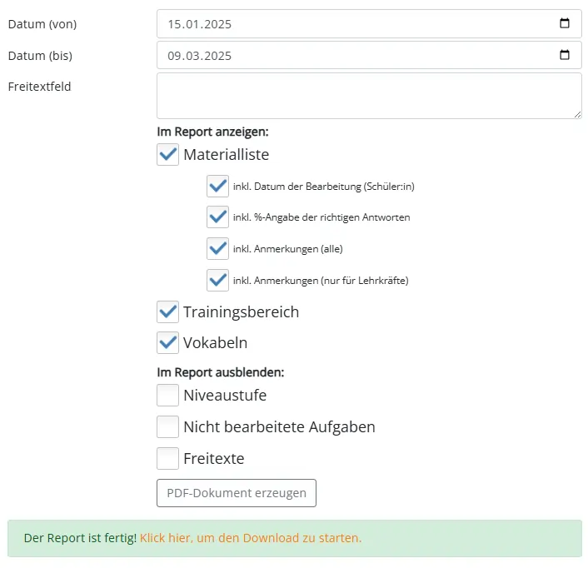This screenshot has height=568, width=588.
Task: Uncheck inkl. Anmerkungen (alle)
Action: pos(217,248)
